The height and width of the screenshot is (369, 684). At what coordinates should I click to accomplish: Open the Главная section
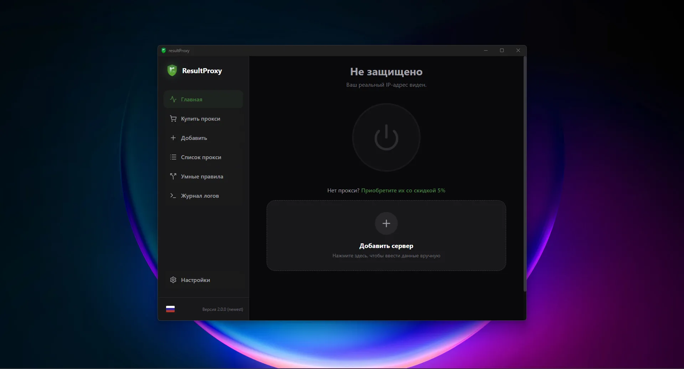[x=203, y=99]
